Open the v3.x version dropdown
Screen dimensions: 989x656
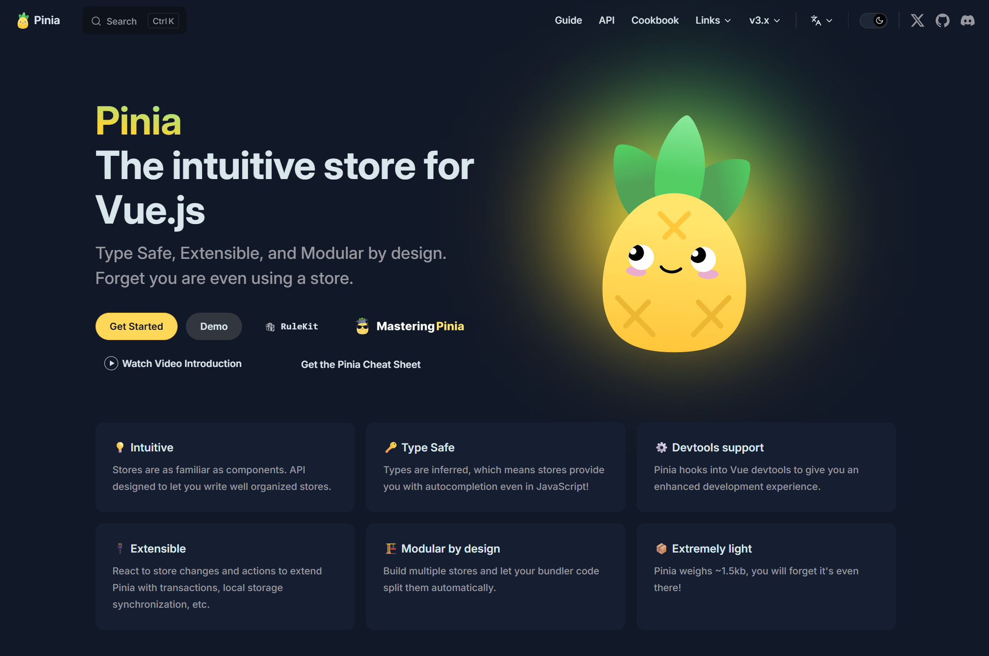764,20
